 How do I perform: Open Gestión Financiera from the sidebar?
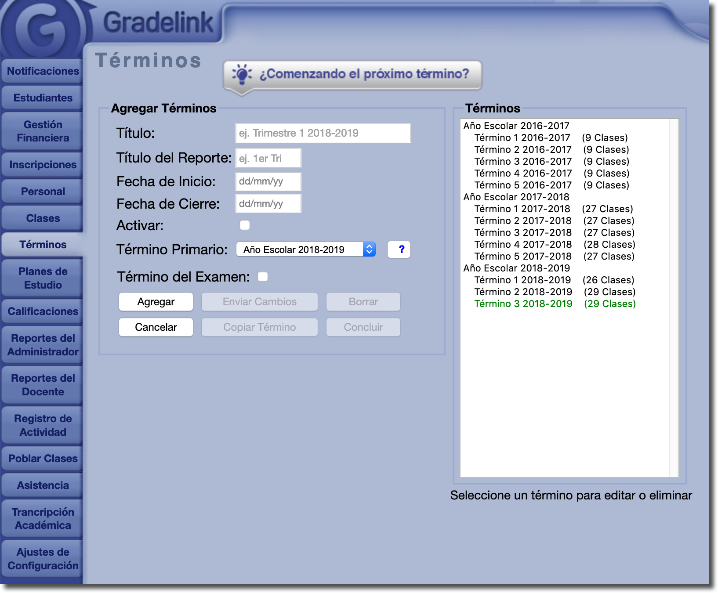pyautogui.click(x=43, y=131)
